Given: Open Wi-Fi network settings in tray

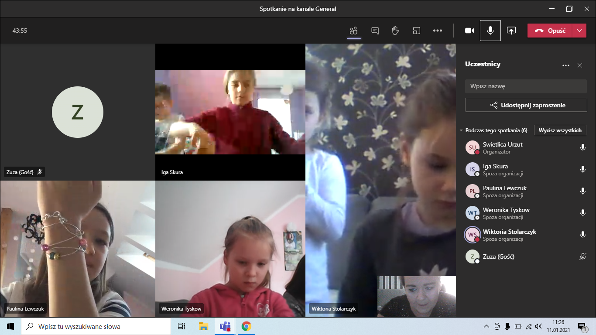Looking at the screenshot, I should 529,326.
